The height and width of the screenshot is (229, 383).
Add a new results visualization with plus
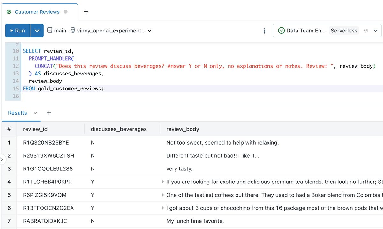click(49, 113)
